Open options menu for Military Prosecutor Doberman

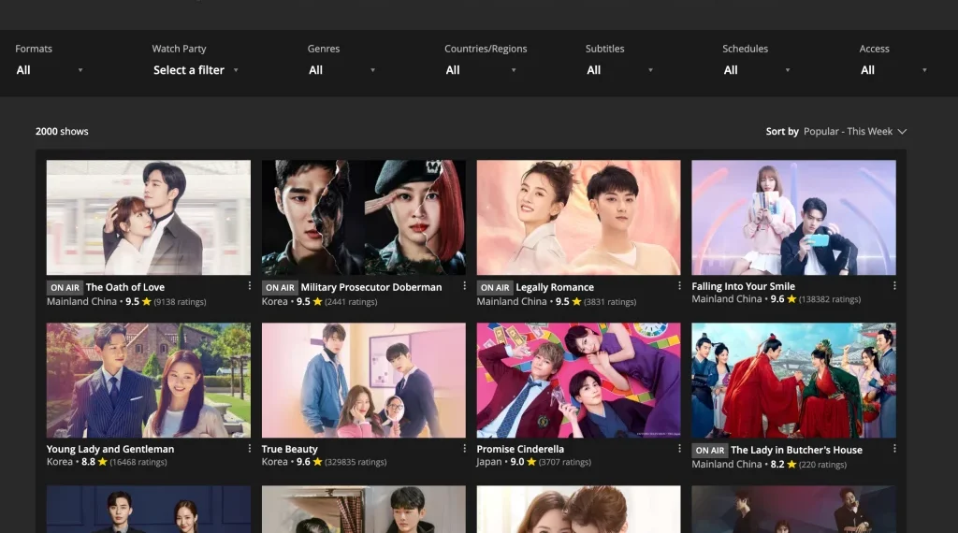point(464,286)
